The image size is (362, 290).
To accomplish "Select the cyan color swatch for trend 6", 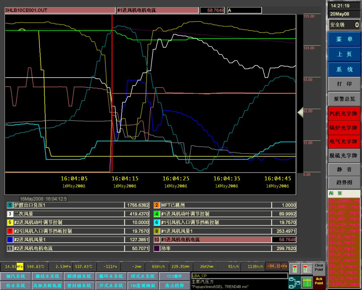I will [x=157, y=223].
